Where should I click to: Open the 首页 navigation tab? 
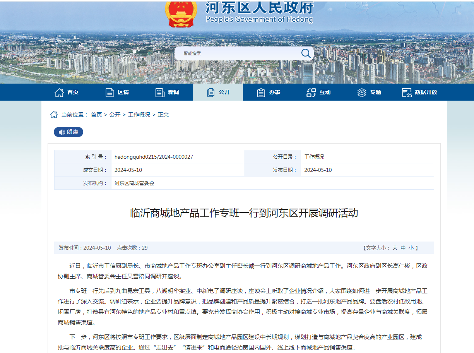pos(67,92)
